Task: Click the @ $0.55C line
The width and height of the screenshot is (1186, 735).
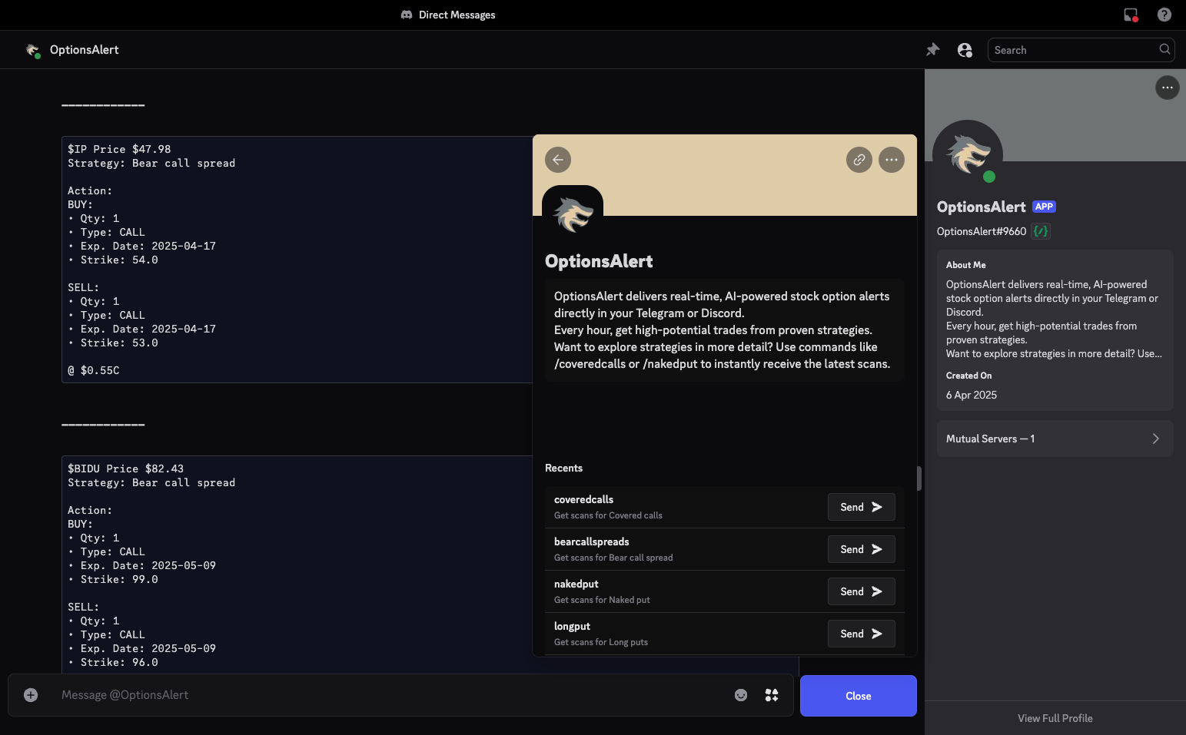Action: [x=94, y=370]
